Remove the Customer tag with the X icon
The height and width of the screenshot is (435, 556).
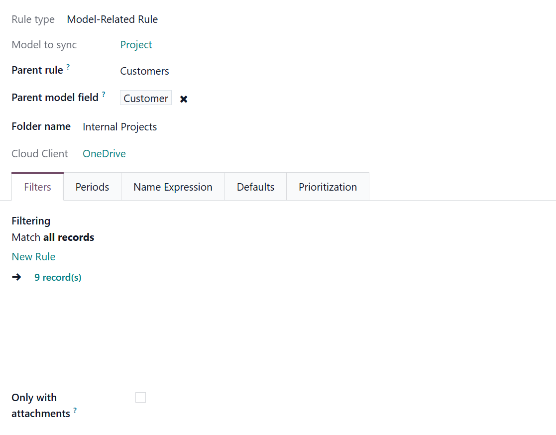coord(184,99)
